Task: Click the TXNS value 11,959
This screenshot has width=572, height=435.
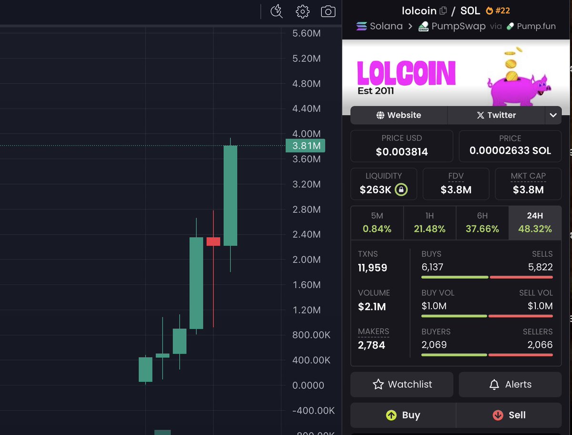Action: (373, 268)
